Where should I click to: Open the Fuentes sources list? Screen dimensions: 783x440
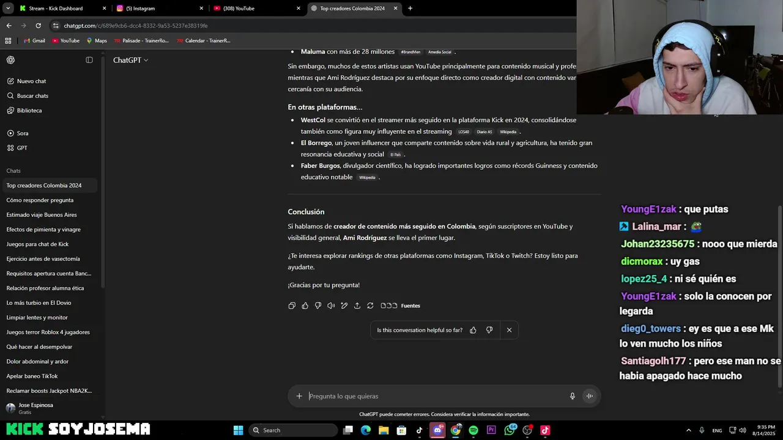(x=401, y=306)
